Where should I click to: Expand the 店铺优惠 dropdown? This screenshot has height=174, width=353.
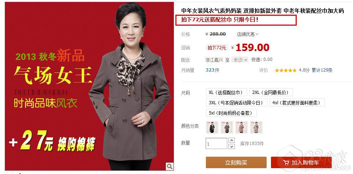pos(247,34)
